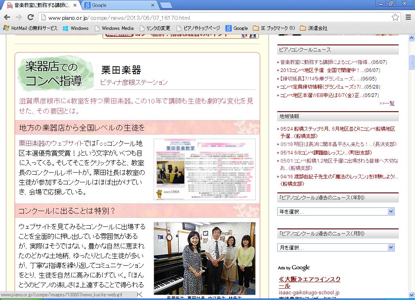
Task: Open the Windows bookmark
Action: [x=76, y=28]
